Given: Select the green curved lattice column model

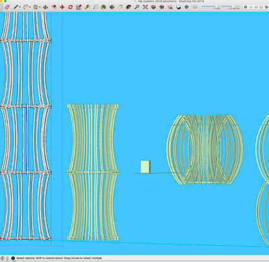Looking at the screenshot, I should pos(93,172).
